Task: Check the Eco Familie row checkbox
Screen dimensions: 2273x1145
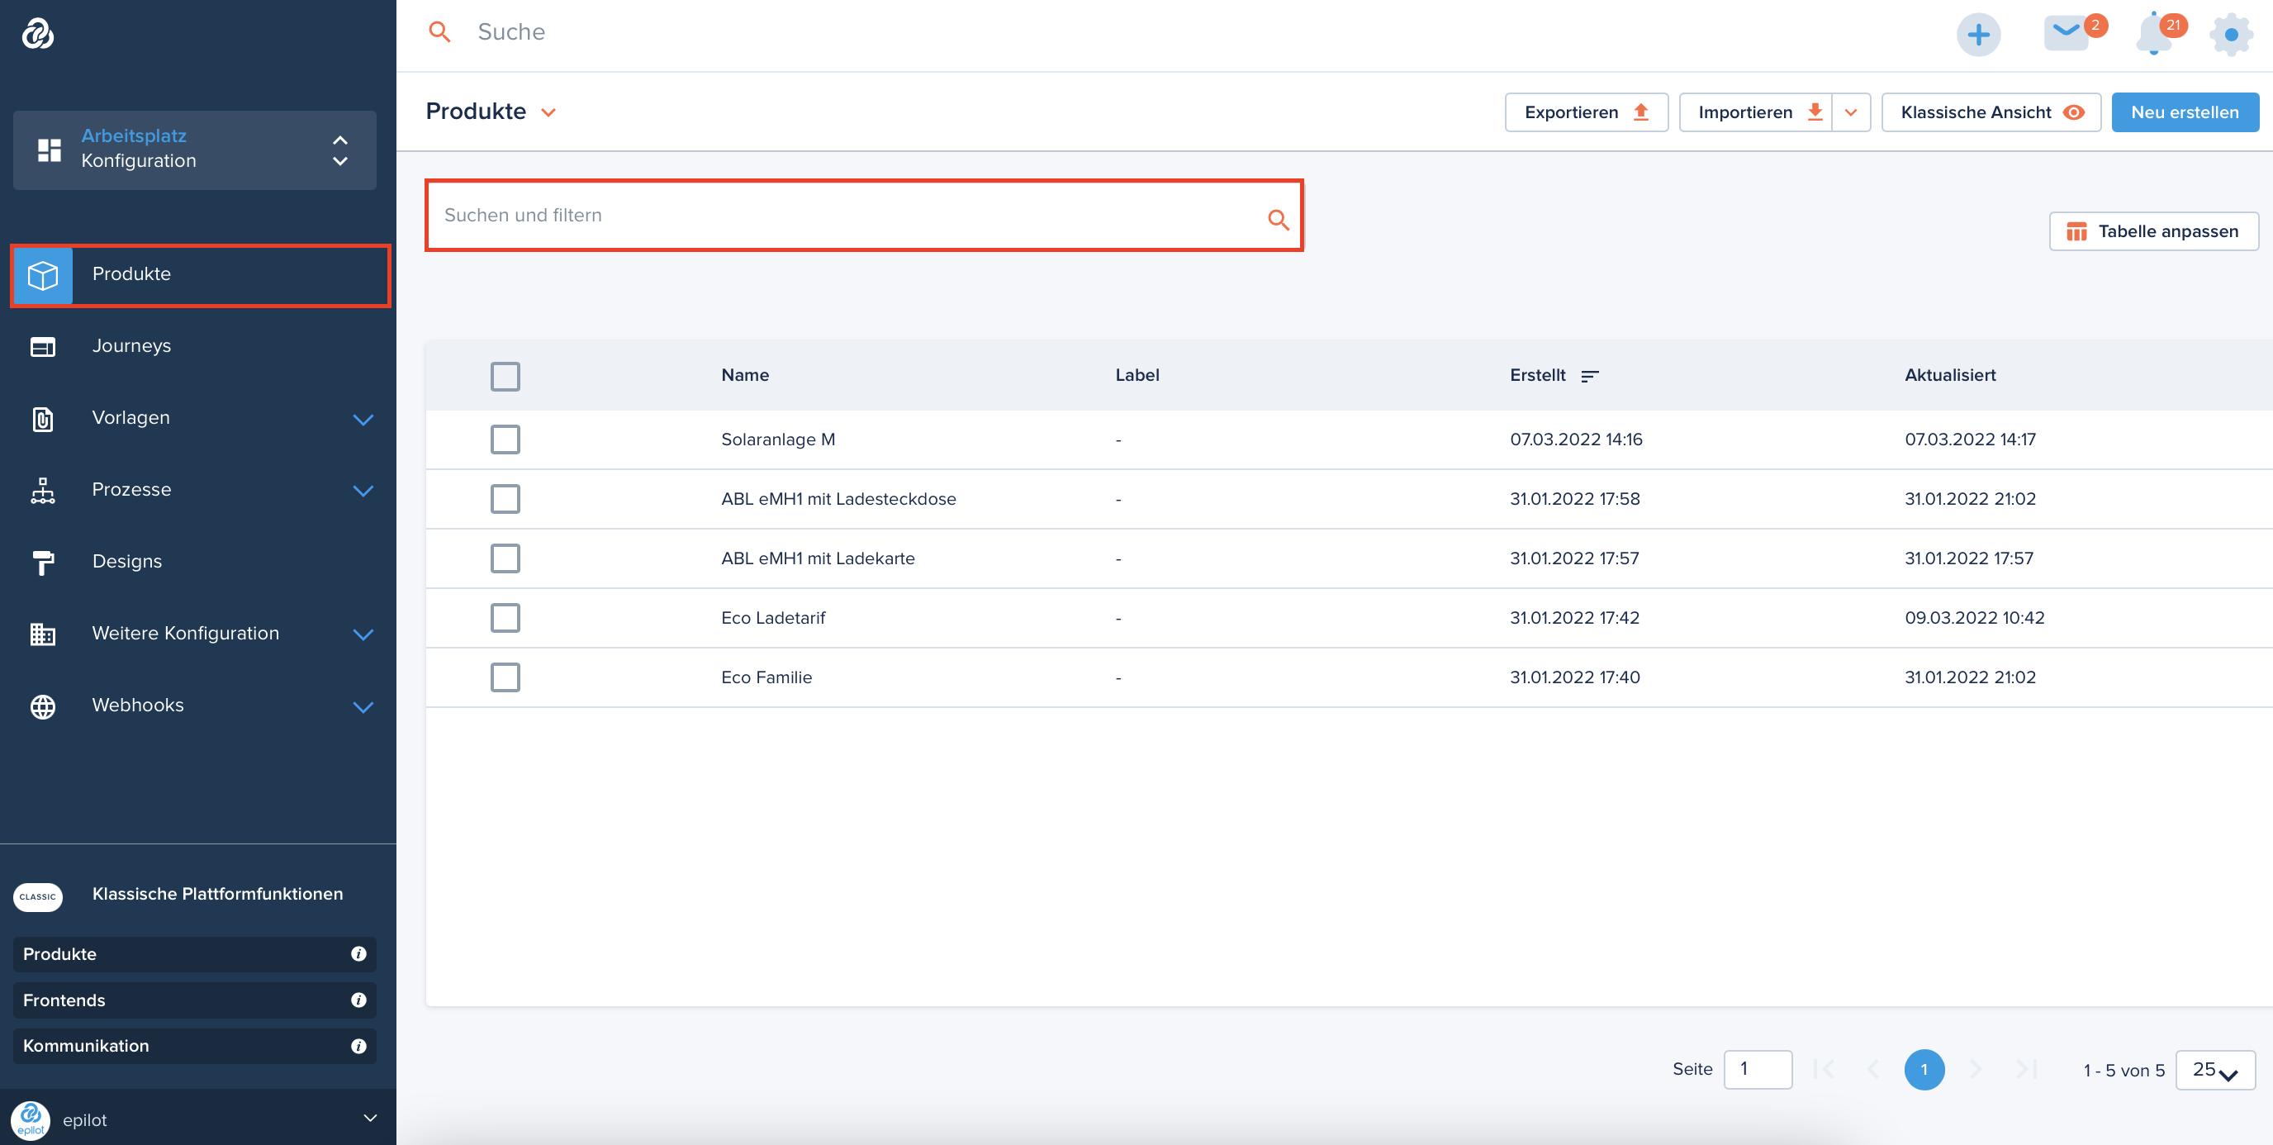Action: [505, 677]
